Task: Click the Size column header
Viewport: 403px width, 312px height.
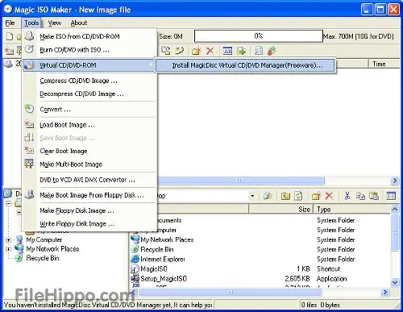Action: [280, 209]
